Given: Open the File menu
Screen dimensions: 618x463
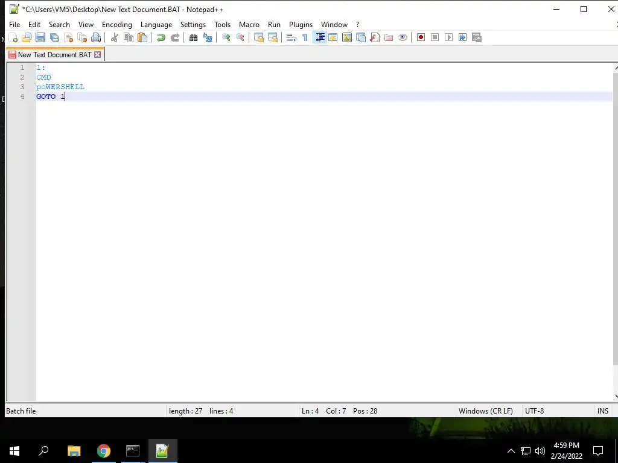Looking at the screenshot, I should [x=14, y=24].
